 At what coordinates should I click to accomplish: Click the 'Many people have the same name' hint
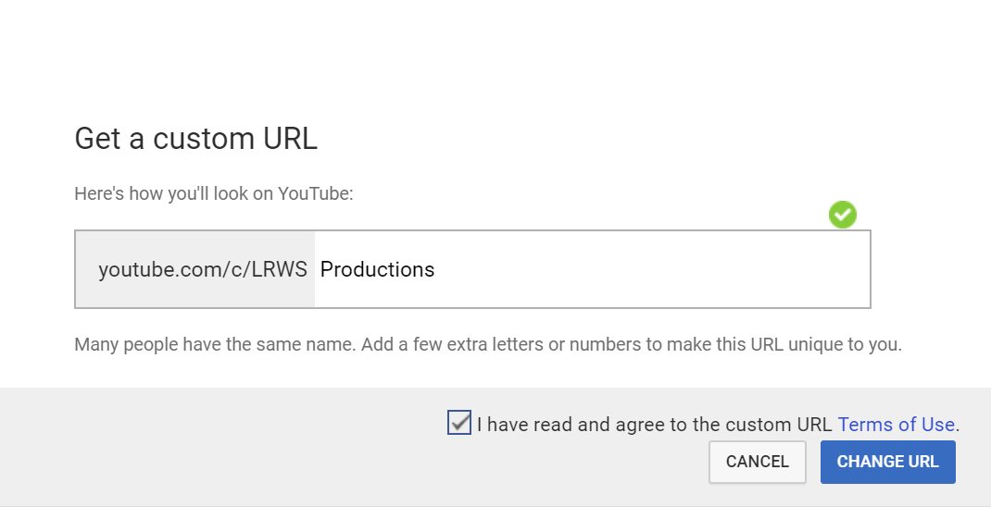tap(488, 345)
